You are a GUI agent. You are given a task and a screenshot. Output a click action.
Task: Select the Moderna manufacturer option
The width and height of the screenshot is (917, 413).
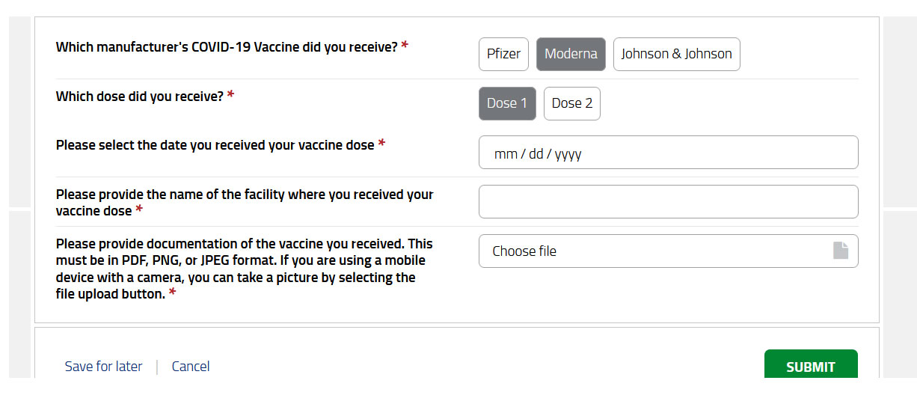[571, 54]
